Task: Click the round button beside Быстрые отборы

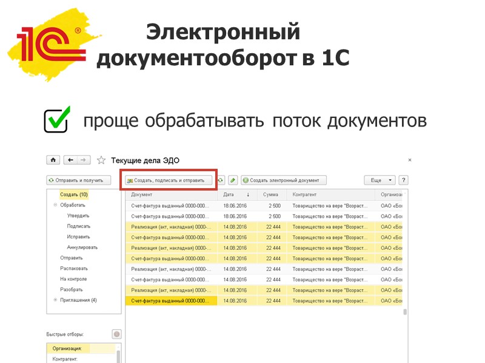Action: point(116,334)
